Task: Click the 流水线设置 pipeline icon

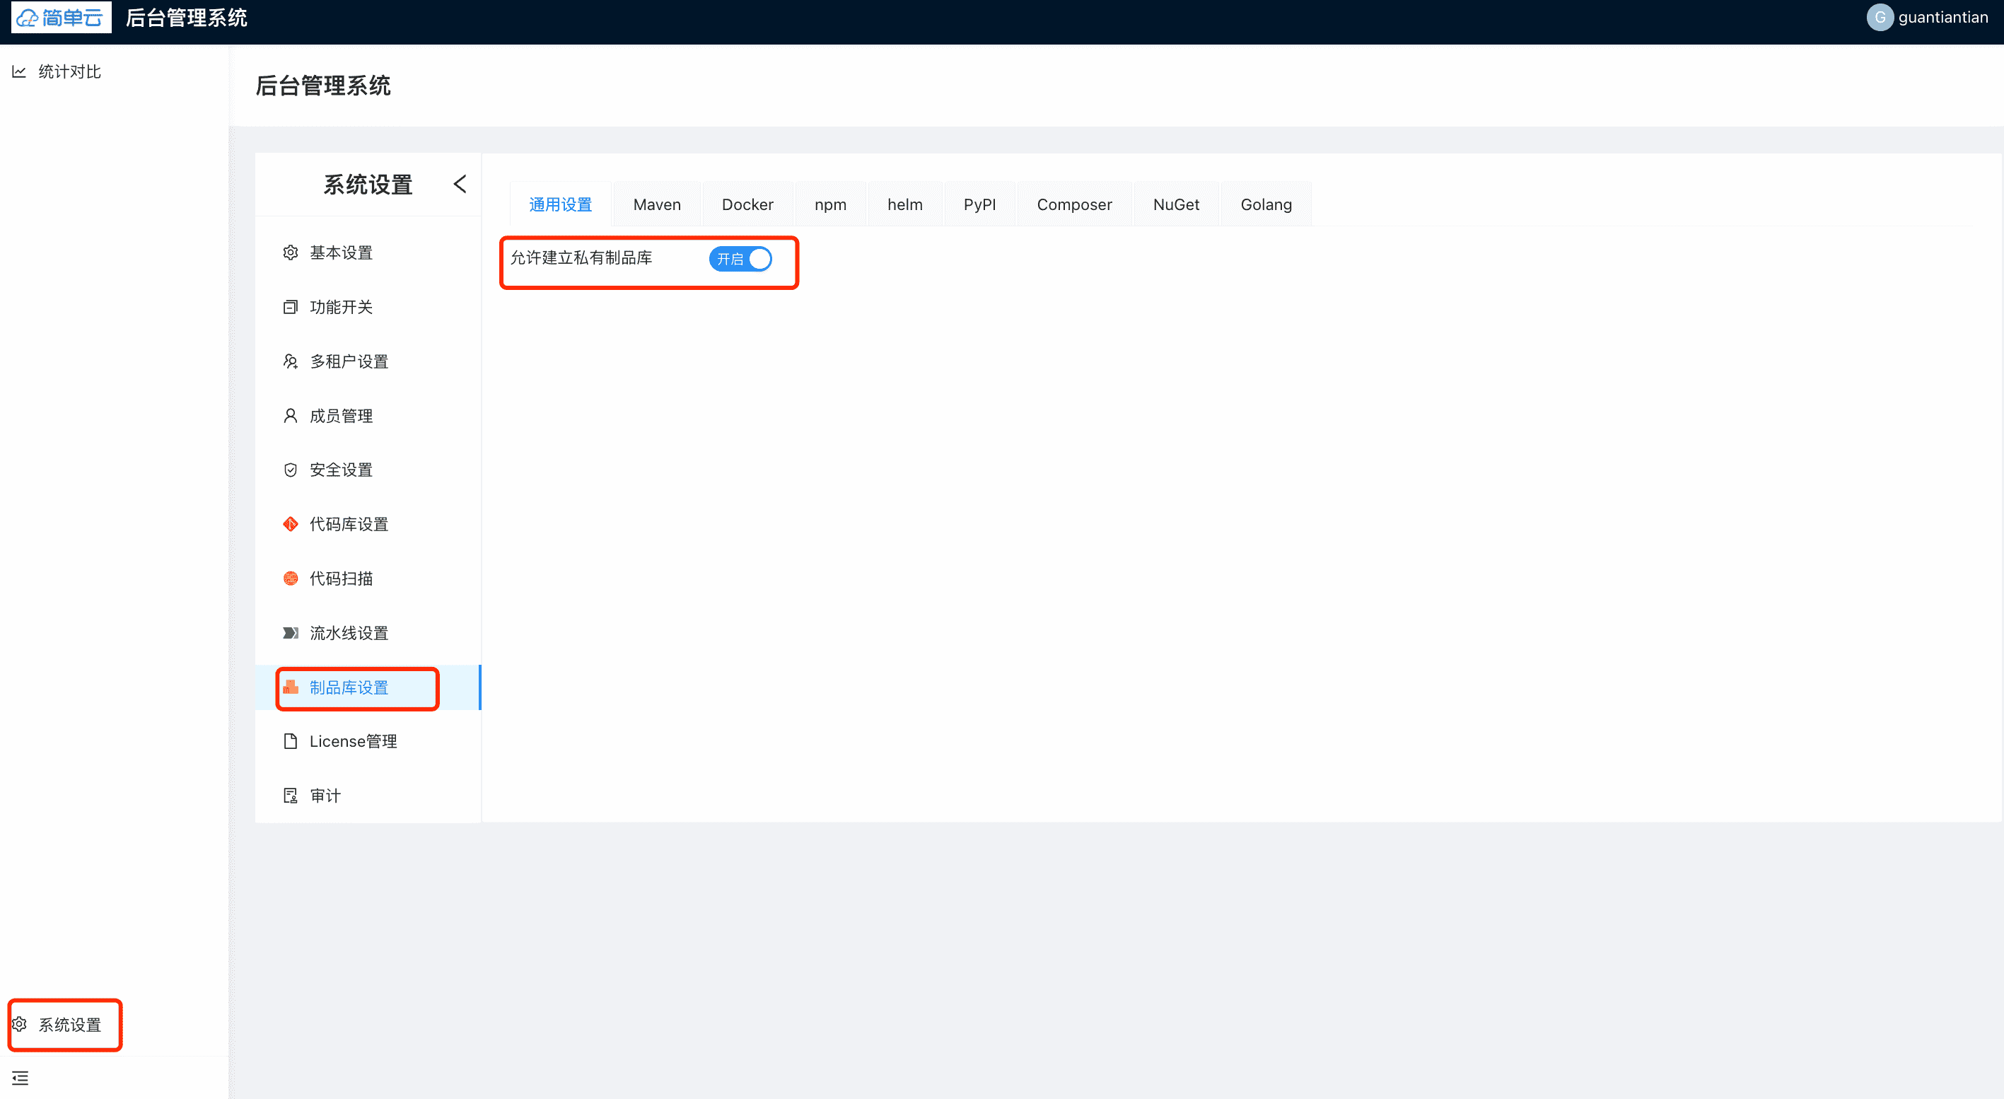Action: click(x=290, y=633)
